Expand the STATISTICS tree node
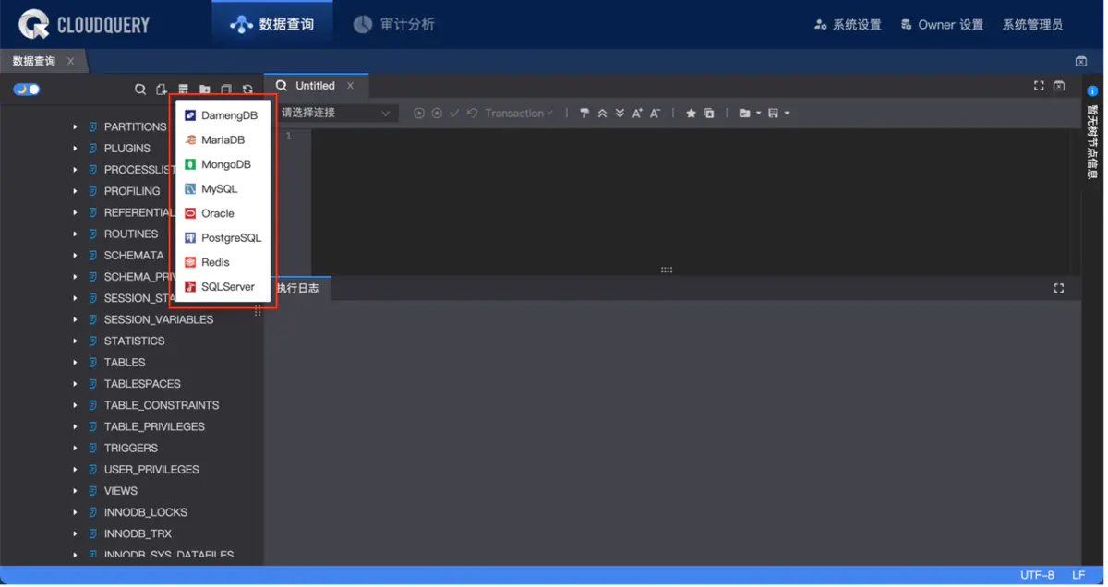 75,341
